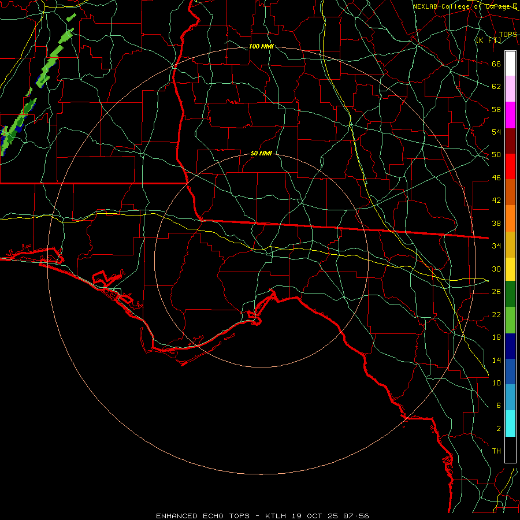Screen dimensions: 520x520
Task: Click the TH threshold legend label
Action: coord(496,451)
